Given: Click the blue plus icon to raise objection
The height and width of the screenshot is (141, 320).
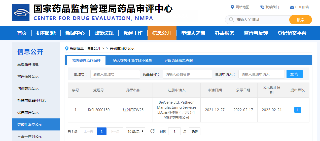Looking at the screenshot, I should 298,110.
